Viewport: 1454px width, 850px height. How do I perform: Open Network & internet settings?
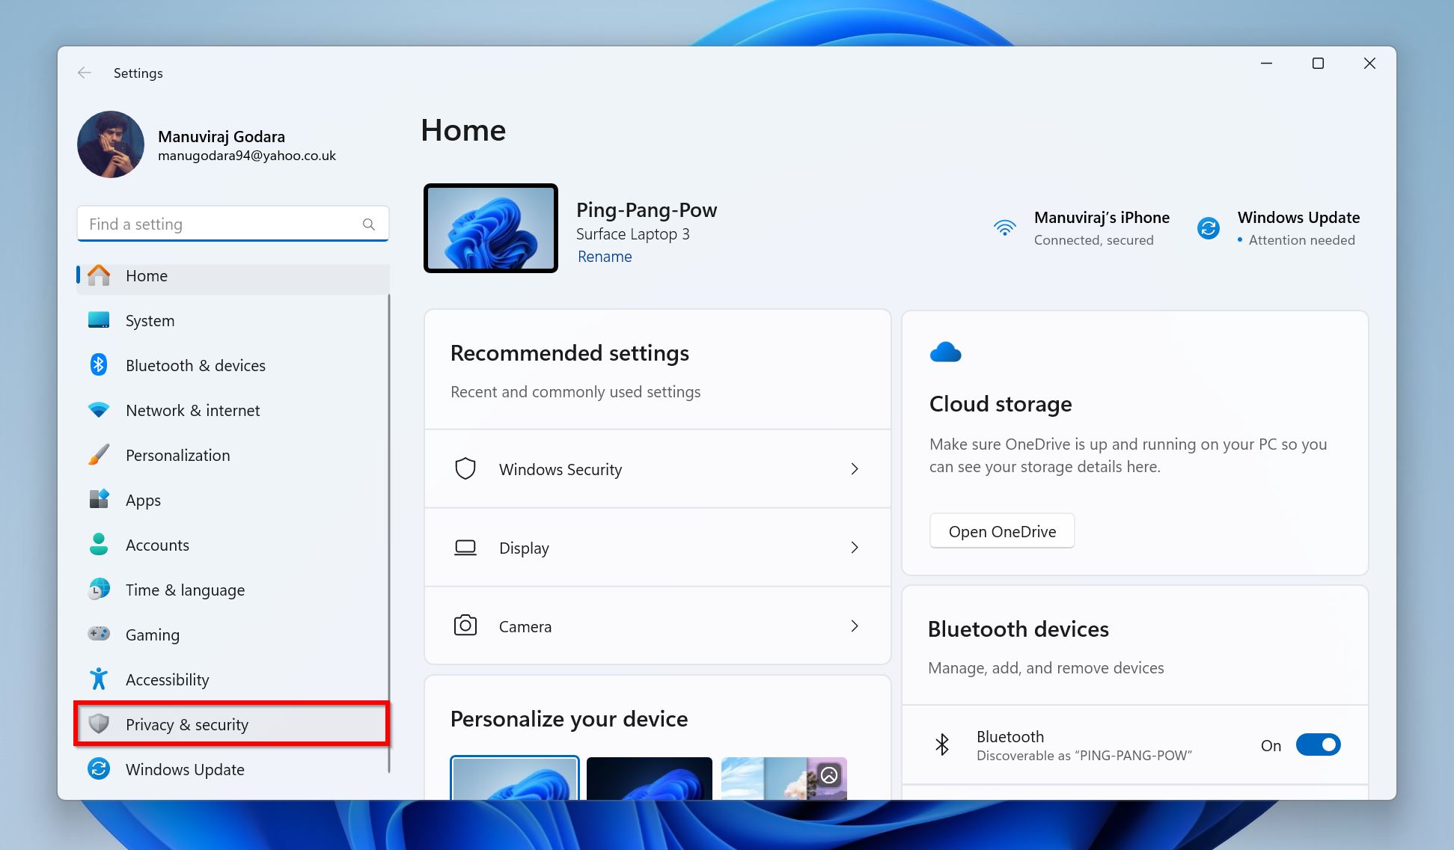click(x=233, y=410)
